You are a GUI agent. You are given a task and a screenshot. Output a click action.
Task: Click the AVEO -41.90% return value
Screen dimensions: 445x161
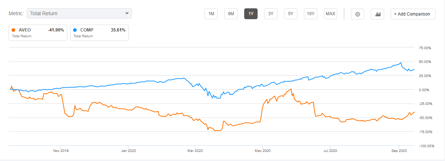point(56,30)
